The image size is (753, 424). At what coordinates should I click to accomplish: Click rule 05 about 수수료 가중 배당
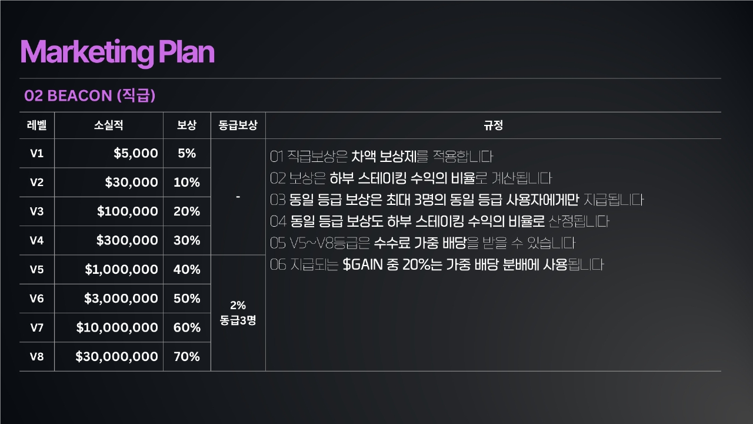click(422, 243)
